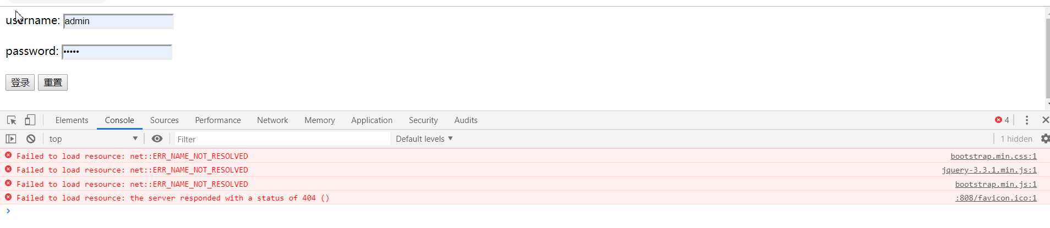Toggle the device toolbar icon
Screen dimensions: 1050x228
point(30,120)
